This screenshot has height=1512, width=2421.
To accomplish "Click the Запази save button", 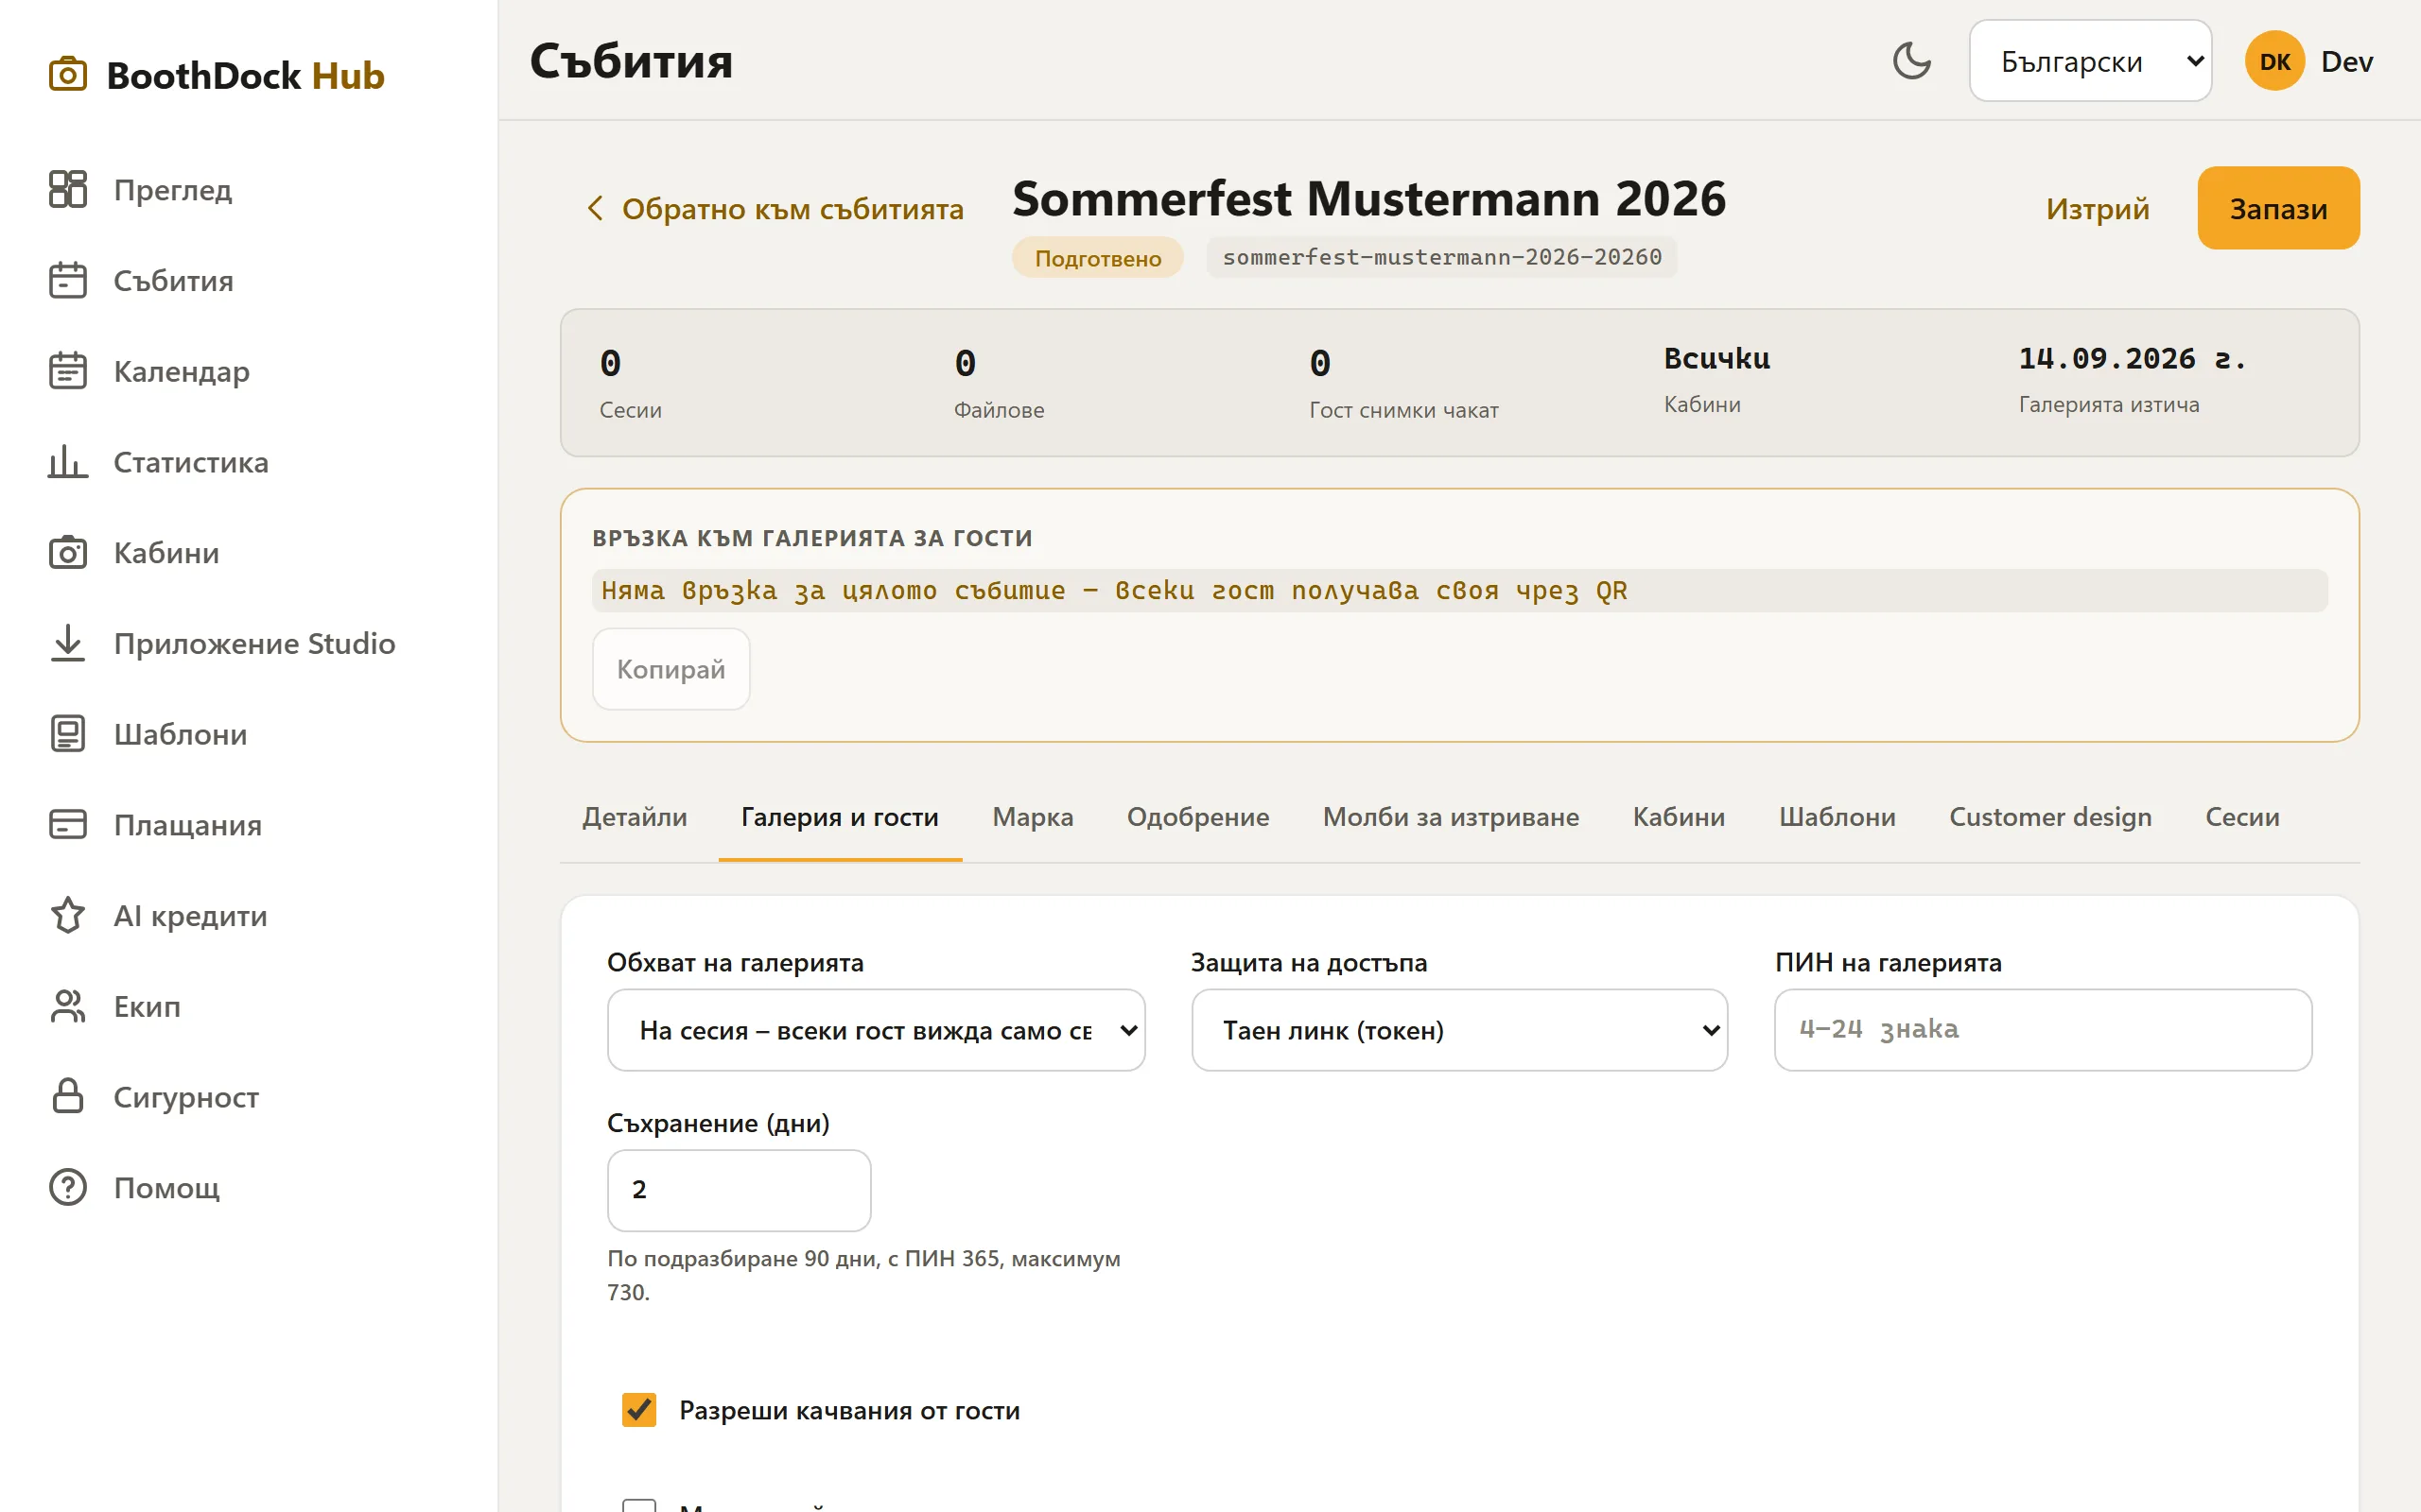I will click(x=2278, y=208).
